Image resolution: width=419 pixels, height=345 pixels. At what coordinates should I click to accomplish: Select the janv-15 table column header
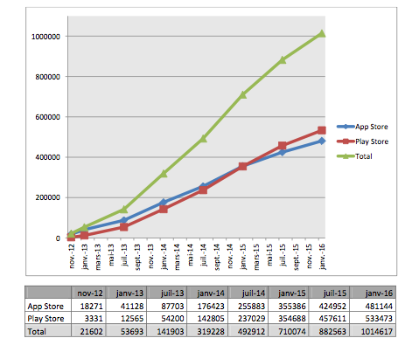click(289, 293)
